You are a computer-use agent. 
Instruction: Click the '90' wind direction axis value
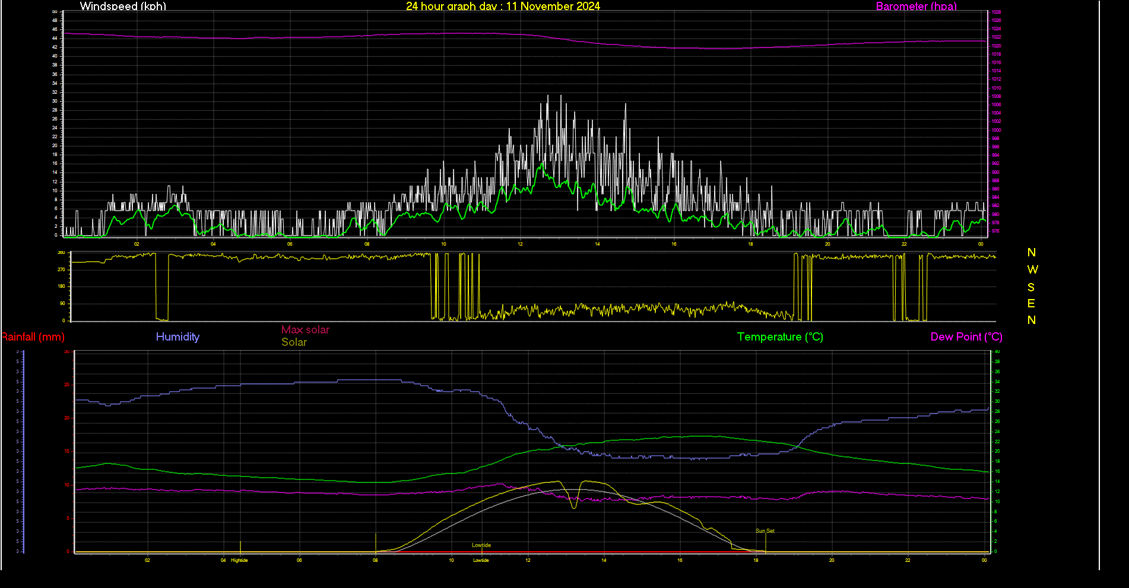tap(62, 304)
